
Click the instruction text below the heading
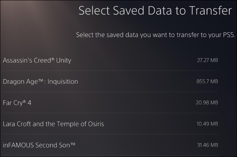[x=156, y=35]
